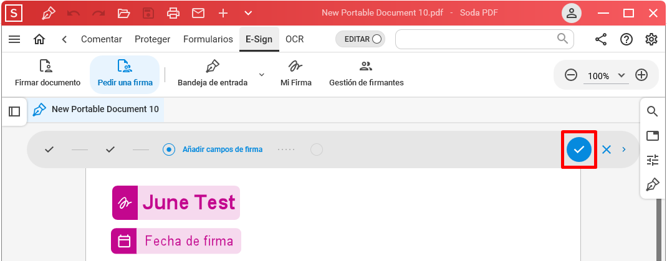Image resolution: width=667 pixels, height=261 pixels.
Task: Open the OCR tab
Action: [x=295, y=39]
